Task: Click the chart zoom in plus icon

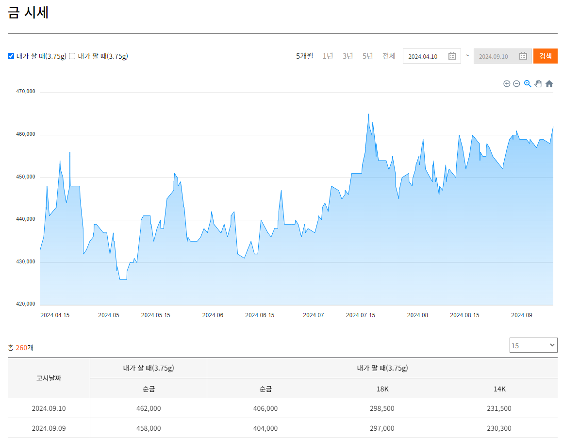Action: [x=507, y=83]
